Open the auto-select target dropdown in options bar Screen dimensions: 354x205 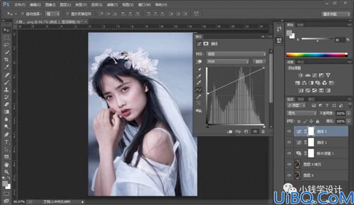coord(53,14)
